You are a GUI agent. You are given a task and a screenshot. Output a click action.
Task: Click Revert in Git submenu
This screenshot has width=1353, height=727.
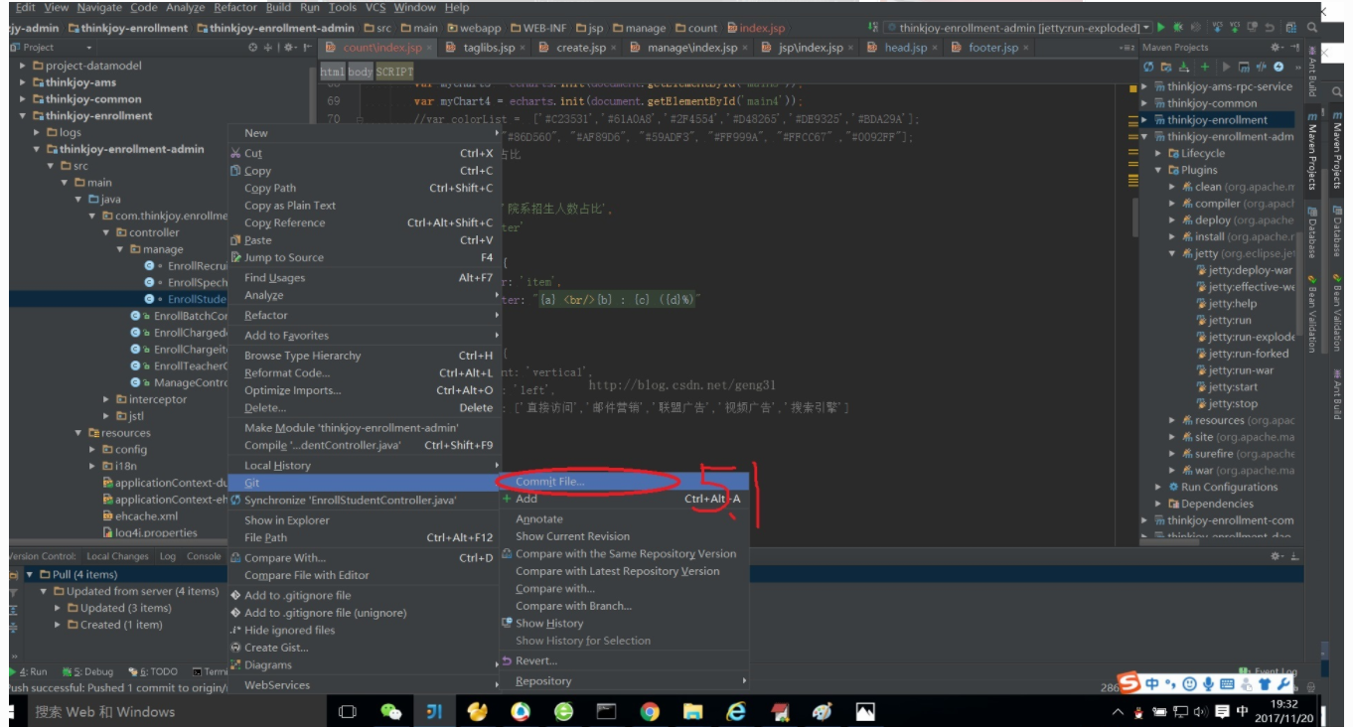[624, 660]
